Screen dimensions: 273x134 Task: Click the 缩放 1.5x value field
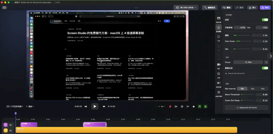click(x=260, y=35)
